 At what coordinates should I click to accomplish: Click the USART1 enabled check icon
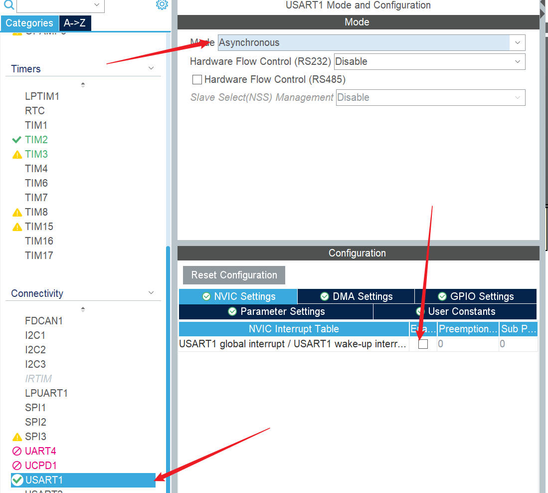pos(17,480)
